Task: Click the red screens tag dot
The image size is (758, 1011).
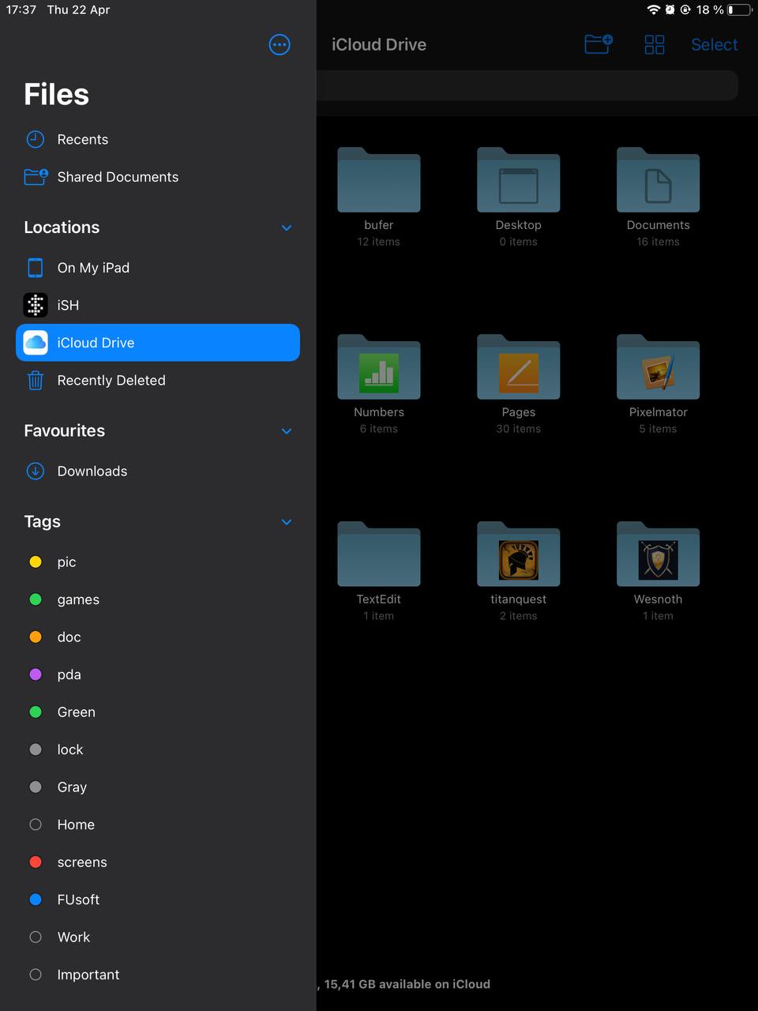Action: point(36,863)
